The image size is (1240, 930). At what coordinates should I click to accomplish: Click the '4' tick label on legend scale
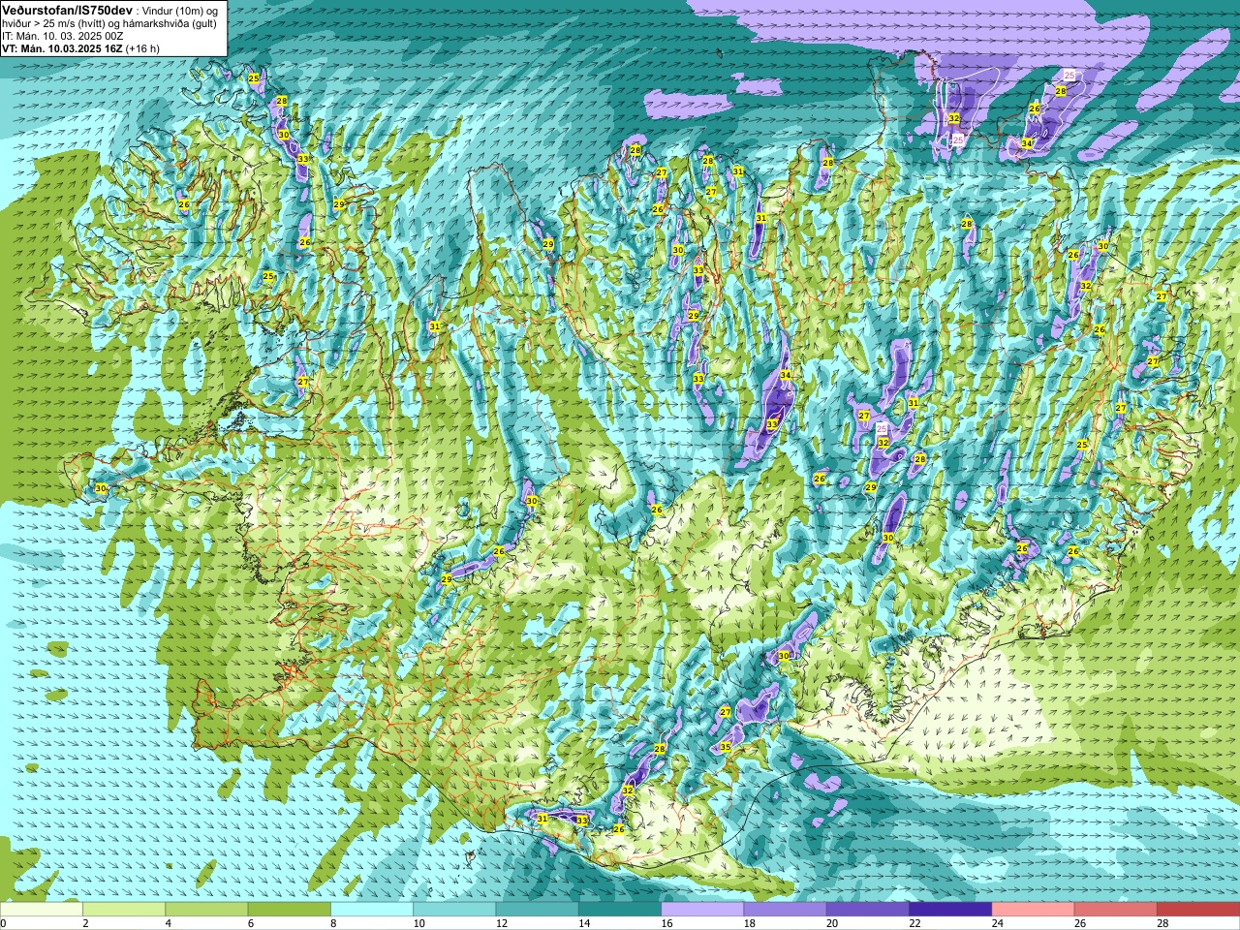point(169,923)
